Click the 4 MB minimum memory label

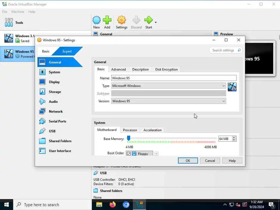129,147
